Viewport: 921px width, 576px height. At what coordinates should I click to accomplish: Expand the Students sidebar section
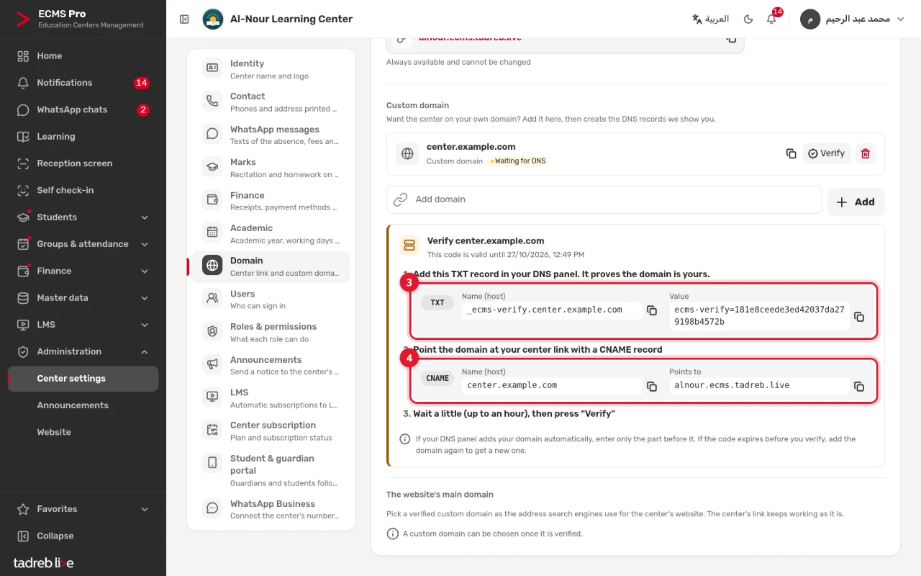point(83,217)
